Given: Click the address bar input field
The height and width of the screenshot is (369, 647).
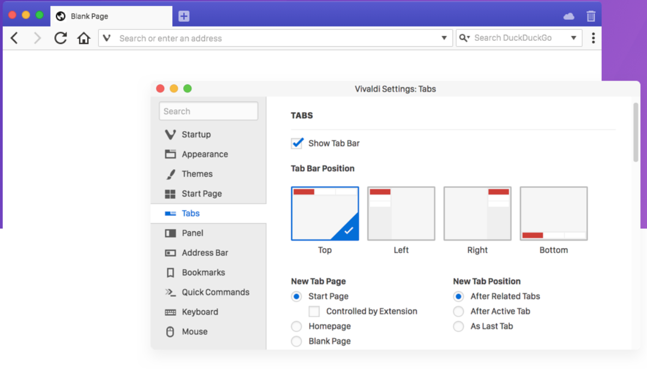Looking at the screenshot, I should coord(276,38).
